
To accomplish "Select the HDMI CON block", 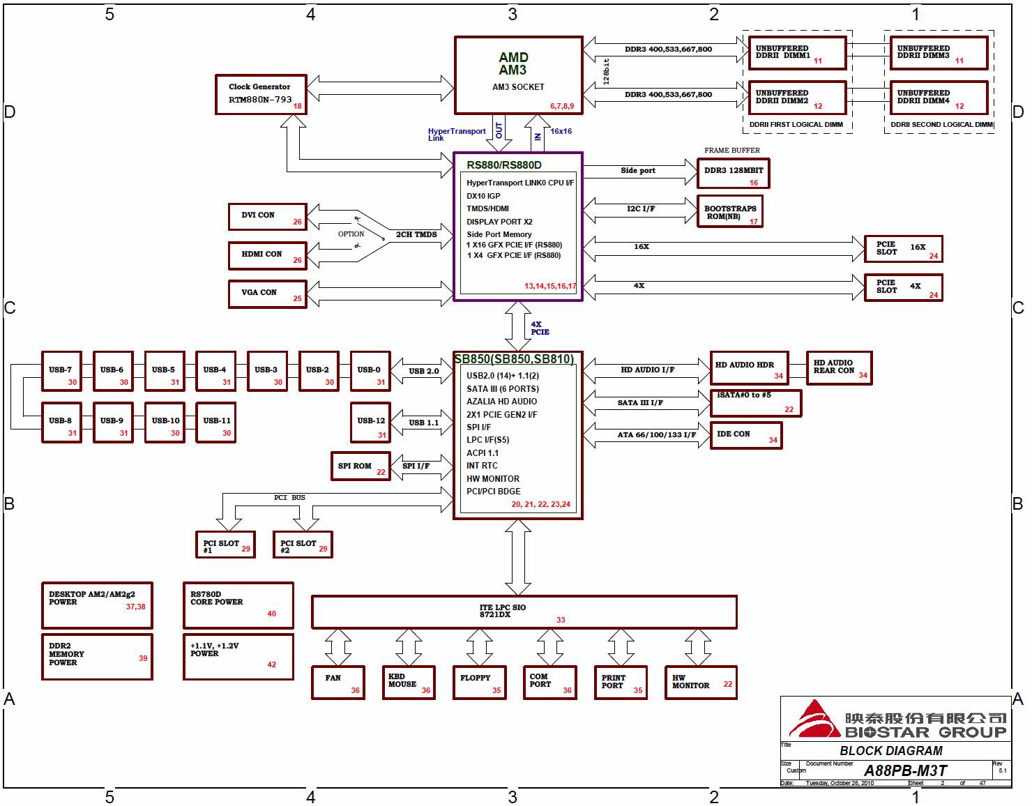I will 267,255.
